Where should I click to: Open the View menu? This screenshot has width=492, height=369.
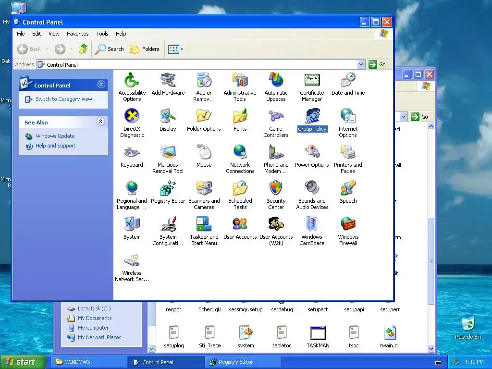pyautogui.click(x=54, y=34)
